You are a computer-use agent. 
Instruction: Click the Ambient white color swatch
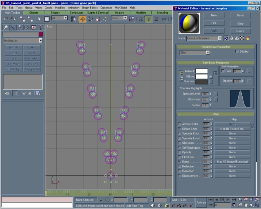(201, 71)
